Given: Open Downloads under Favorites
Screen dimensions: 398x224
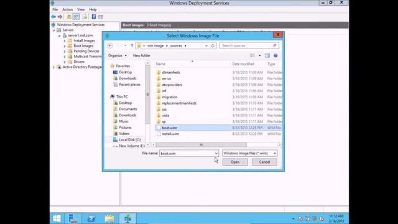Looking at the screenshot, I should click(x=127, y=78).
